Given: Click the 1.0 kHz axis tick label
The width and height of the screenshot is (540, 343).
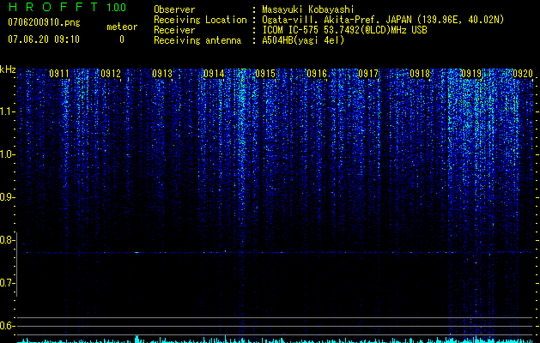Looking at the screenshot, I should (x=7, y=154).
